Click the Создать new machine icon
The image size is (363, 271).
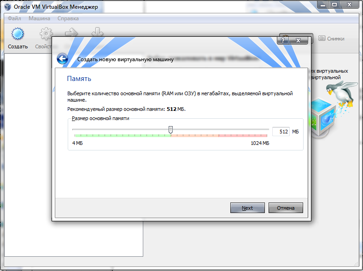point(18,34)
